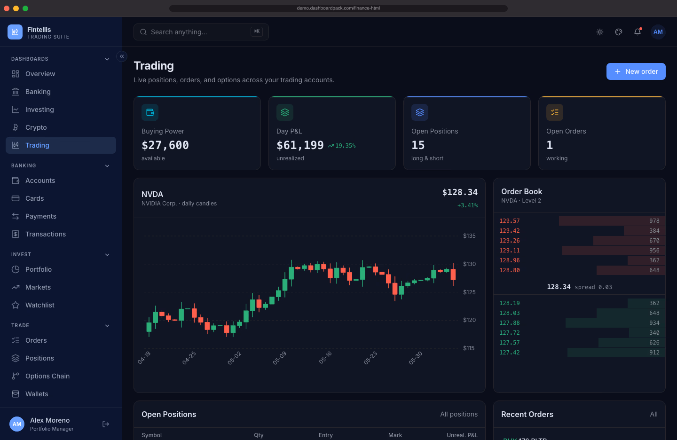Click the 19.35% Day P&L badge
The width and height of the screenshot is (677, 440).
[x=342, y=146]
